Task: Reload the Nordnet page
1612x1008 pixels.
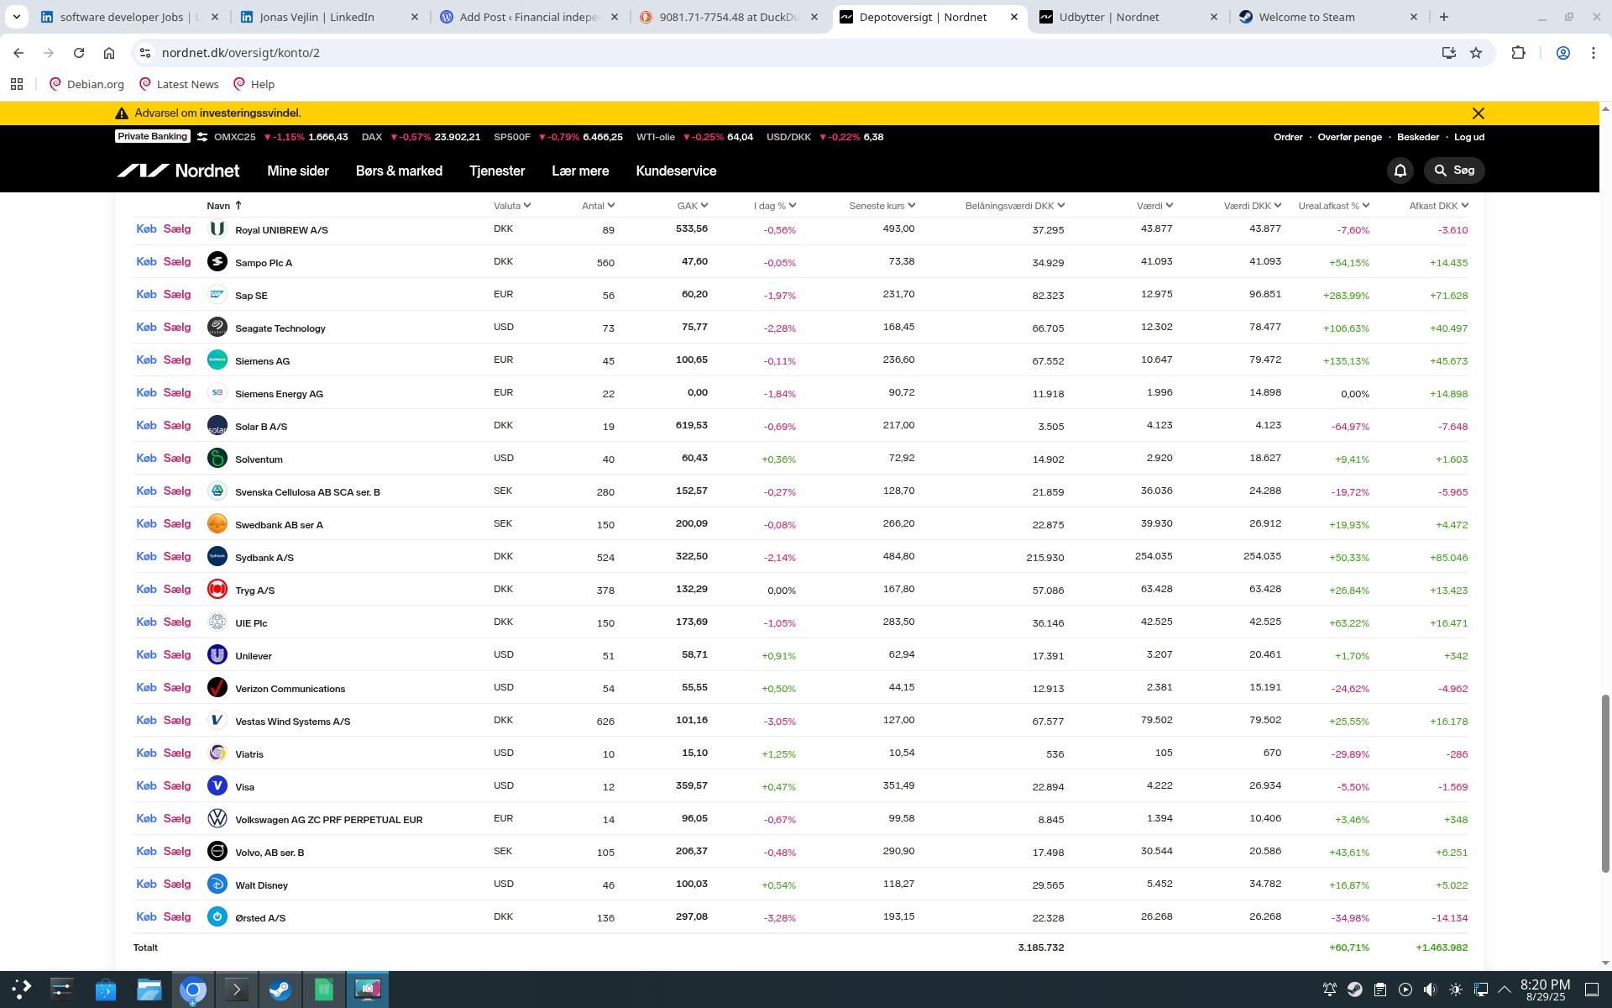Action: (x=79, y=53)
